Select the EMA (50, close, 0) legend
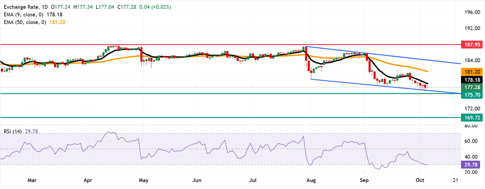Viewport: 485px width, 189px height. (25, 22)
